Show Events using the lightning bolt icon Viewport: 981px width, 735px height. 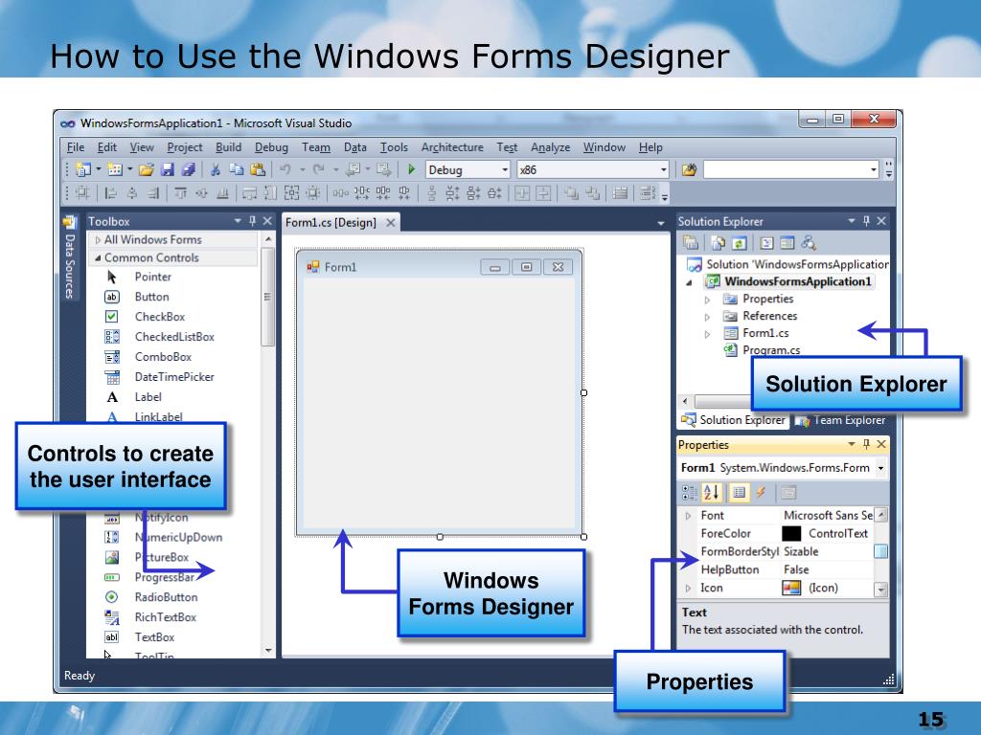[761, 493]
